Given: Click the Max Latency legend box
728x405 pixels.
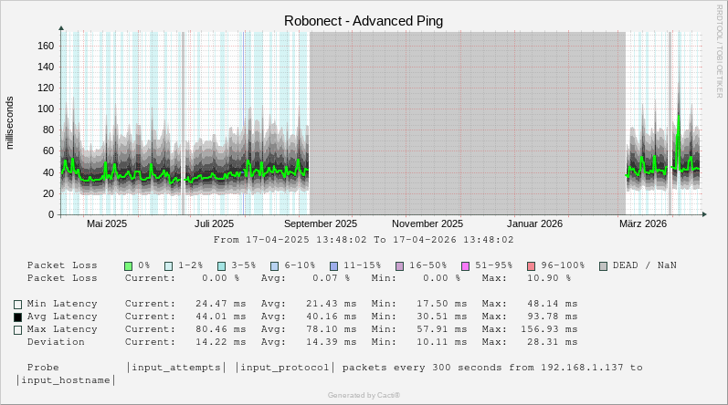Looking at the screenshot, I should pos(17,329).
